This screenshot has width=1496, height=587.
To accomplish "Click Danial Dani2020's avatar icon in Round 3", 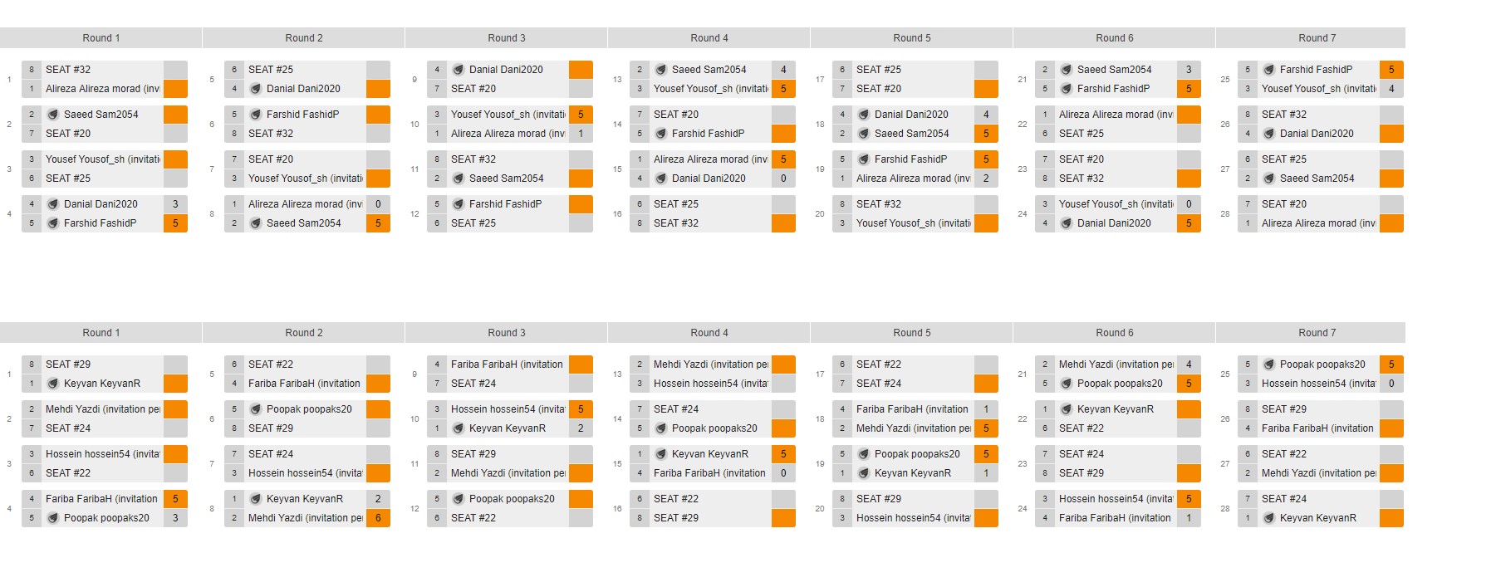I will [x=459, y=70].
